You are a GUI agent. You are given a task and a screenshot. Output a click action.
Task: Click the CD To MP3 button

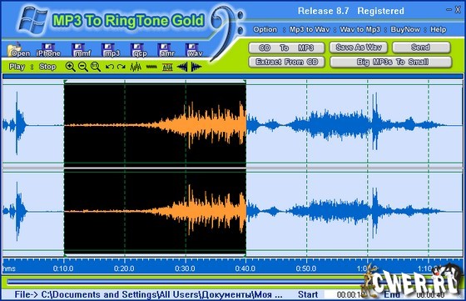286,48
